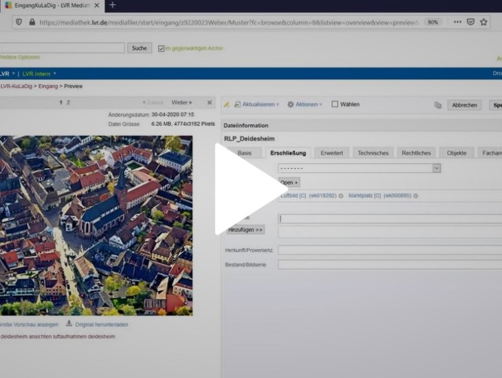Image resolution: width=502 pixels, height=378 pixels.
Task: Toggle the Wählen checkbox
Action: click(x=335, y=104)
